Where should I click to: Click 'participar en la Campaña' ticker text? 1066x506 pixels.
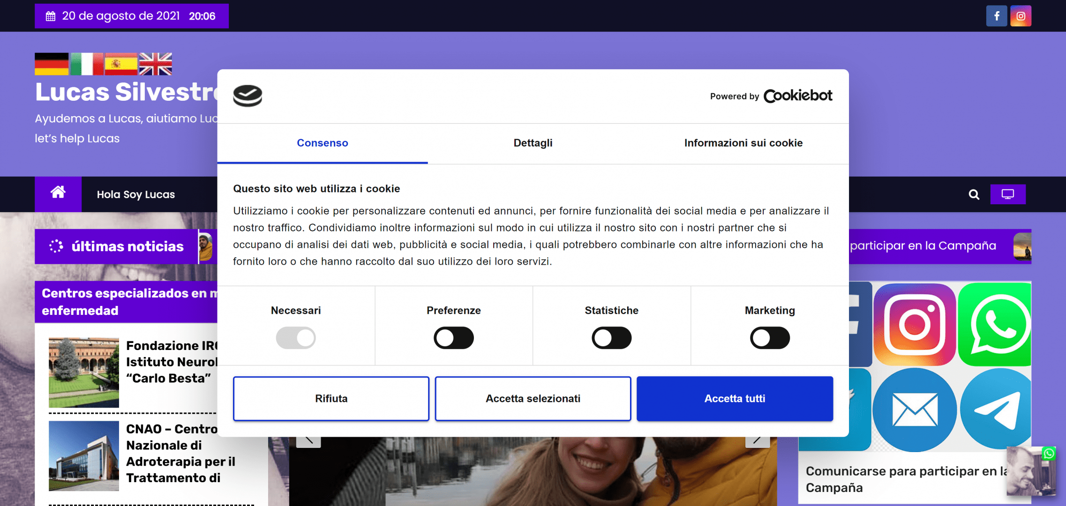pos(923,246)
